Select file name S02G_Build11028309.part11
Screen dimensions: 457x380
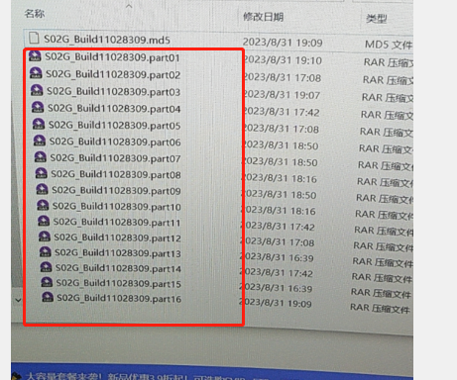(117, 222)
